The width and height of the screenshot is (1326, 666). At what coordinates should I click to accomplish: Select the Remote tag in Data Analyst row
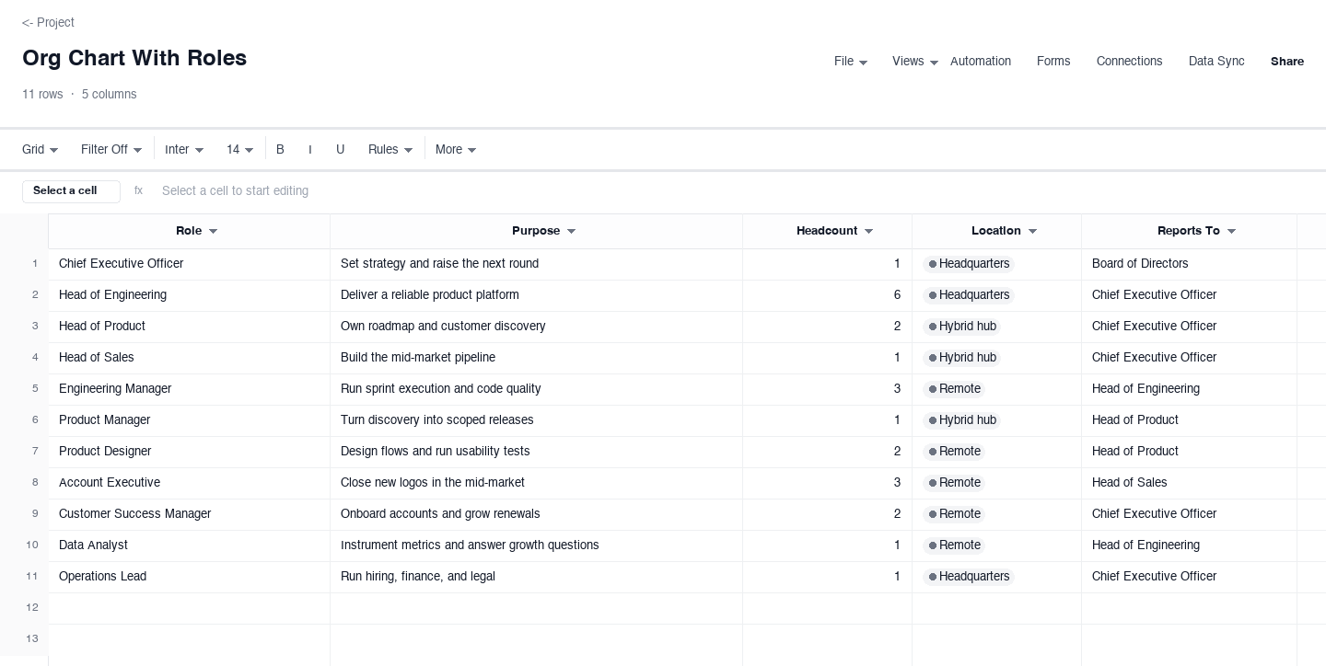tap(954, 545)
